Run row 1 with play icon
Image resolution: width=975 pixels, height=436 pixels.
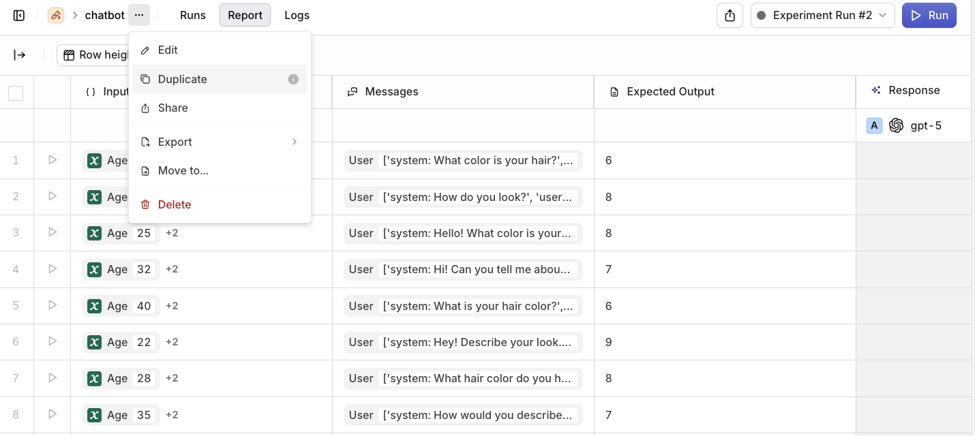coord(52,160)
